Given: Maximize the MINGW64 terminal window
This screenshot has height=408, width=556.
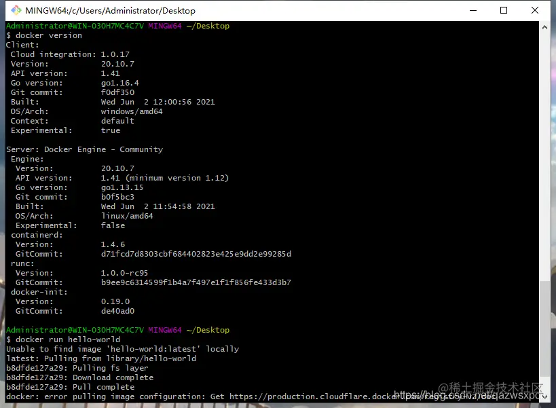Looking at the screenshot, I should [x=504, y=10].
